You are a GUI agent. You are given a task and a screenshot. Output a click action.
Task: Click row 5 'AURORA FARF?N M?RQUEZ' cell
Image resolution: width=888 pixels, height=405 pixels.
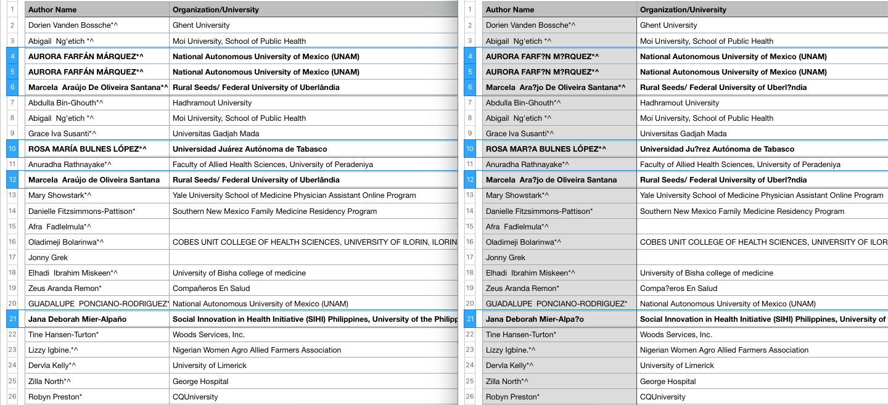(542, 72)
